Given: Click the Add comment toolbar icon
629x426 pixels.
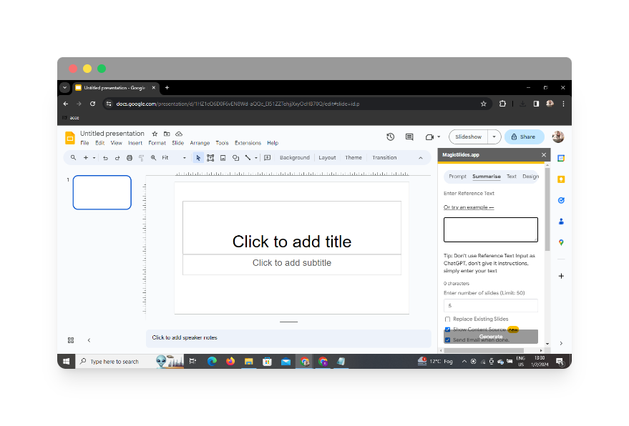Looking at the screenshot, I should tap(268, 158).
